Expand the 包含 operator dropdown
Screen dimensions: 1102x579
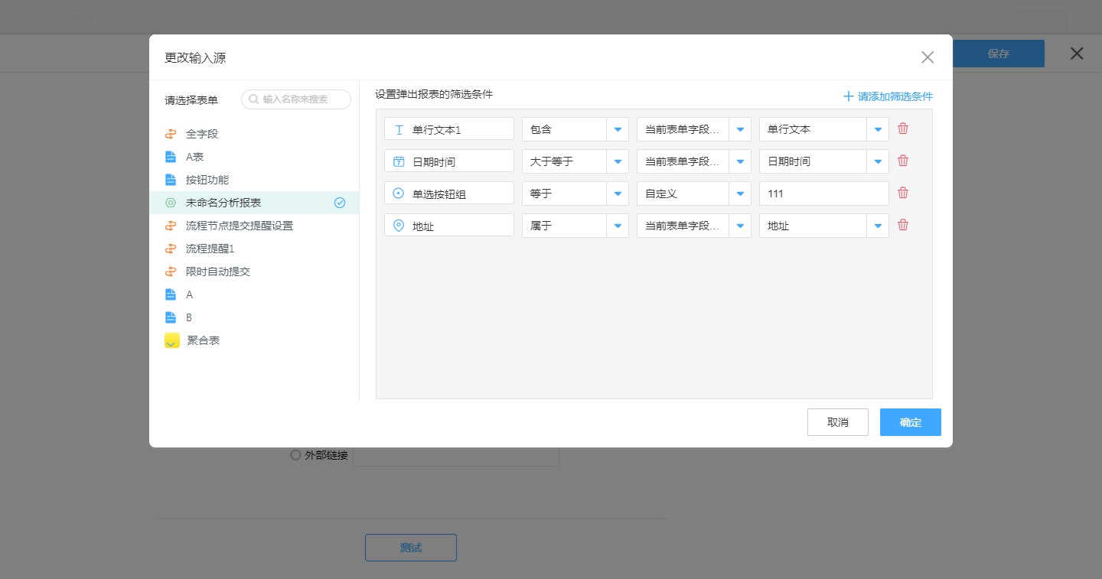(x=617, y=129)
